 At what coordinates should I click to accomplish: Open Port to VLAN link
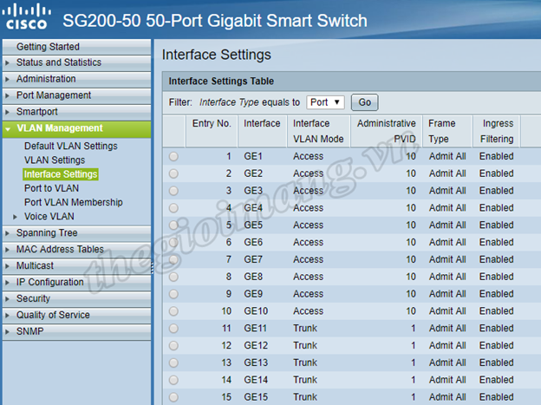[x=51, y=188]
